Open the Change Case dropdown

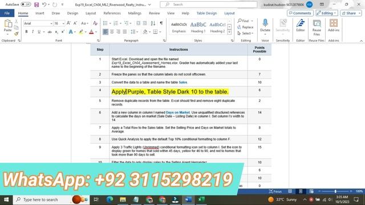(84, 23)
